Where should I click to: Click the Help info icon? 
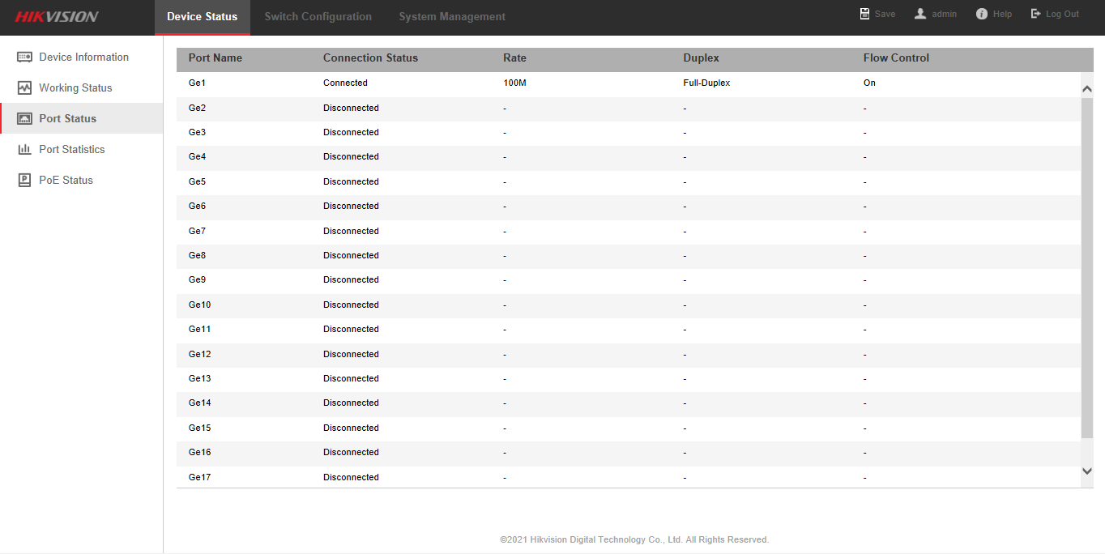tap(982, 14)
